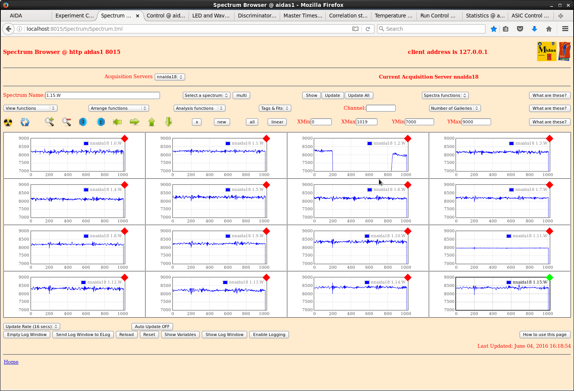This screenshot has width=574, height=391.
Task: Open Number of Galleries dropdown
Action: (x=455, y=108)
